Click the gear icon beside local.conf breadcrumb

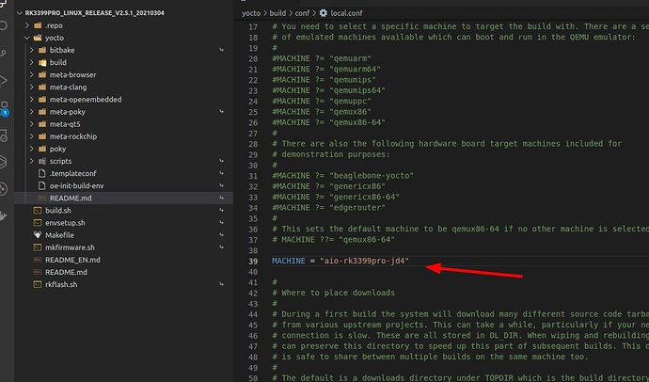[x=324, y=13]
